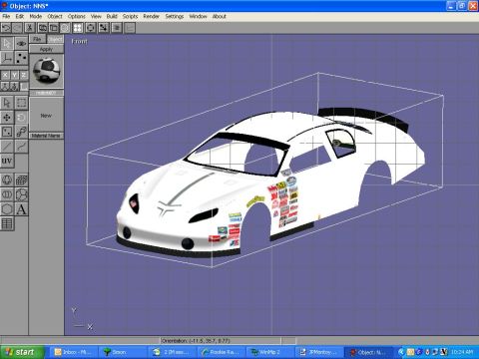Click the Redo icon in the top toolbar

tap(17, 28)
